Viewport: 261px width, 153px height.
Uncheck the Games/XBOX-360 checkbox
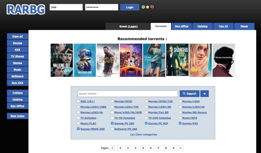click(x=78, y=129)
